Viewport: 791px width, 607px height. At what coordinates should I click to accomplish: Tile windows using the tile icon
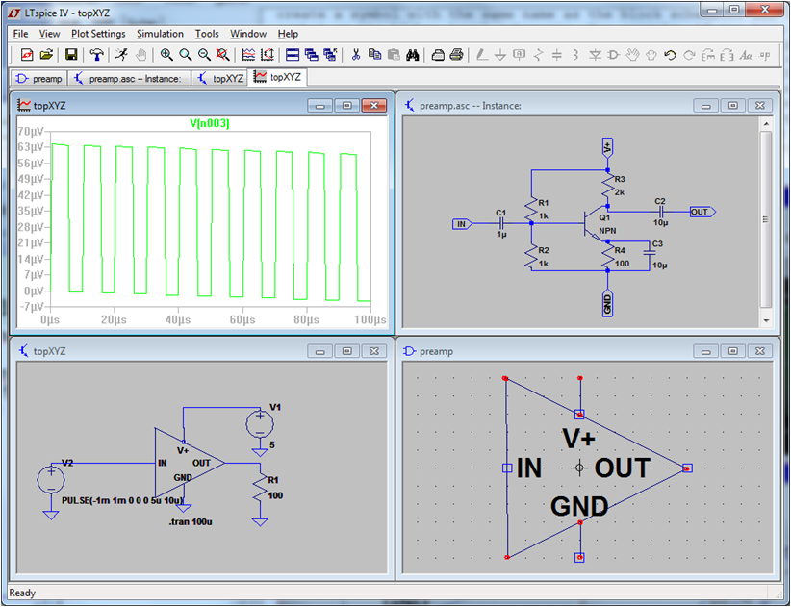[x=293, y=55]
